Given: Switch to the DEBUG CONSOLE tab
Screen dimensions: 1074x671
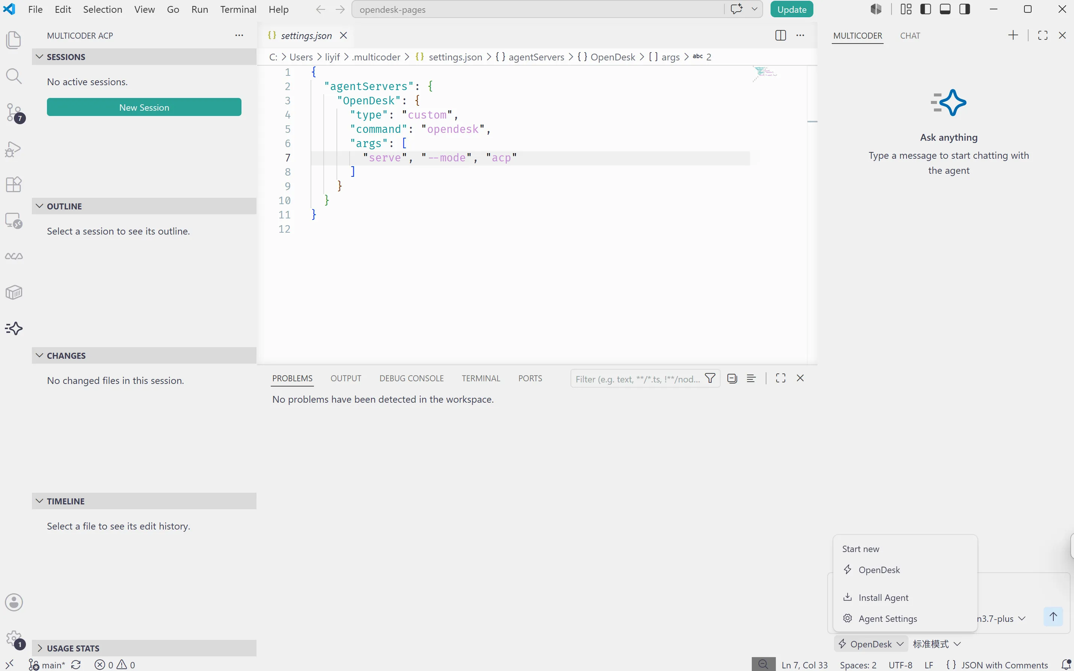Looking at the screenshot, I should [x=412, y=379].
